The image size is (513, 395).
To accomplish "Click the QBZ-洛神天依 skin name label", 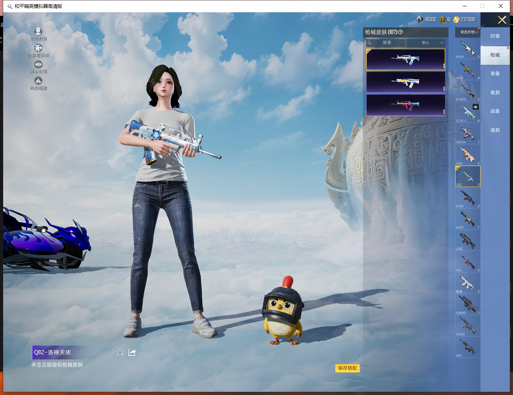I will [x=52, y=352].
